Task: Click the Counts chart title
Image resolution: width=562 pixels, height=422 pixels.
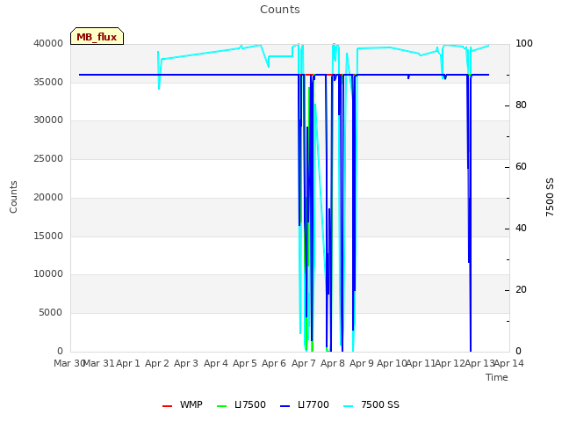Action: tap(280, 10)
